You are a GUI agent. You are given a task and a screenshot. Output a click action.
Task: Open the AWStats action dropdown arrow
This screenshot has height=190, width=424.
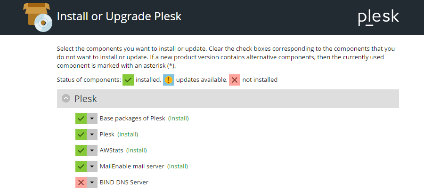click(92, 150)
